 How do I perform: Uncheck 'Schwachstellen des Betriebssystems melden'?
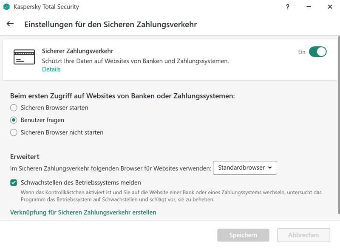pos(14,183)
